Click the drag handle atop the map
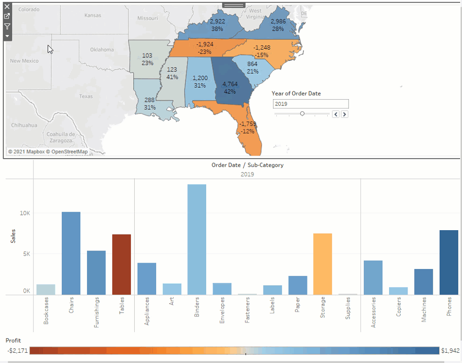462x363 pixels. [x=234, y=5]
